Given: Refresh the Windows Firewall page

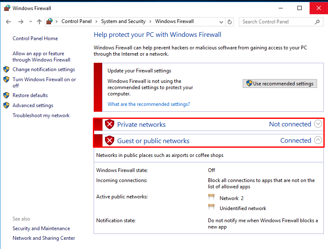Looking at the screenshot, I should coord(229,22).
